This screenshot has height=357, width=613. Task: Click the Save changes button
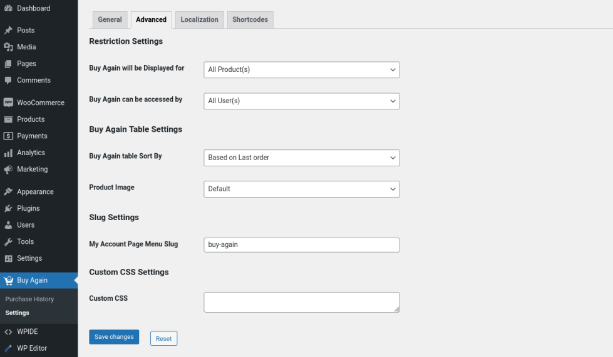[x=114, y=337]
